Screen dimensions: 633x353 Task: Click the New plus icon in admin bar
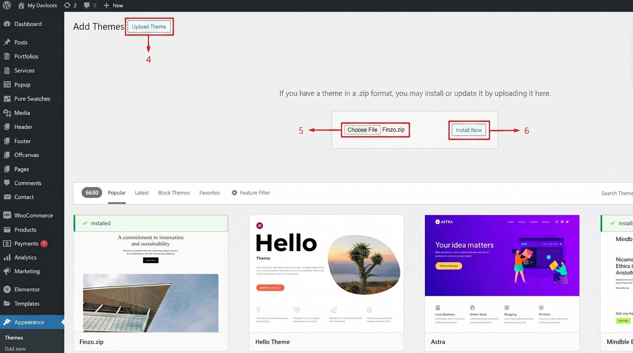tap(106, 5)
